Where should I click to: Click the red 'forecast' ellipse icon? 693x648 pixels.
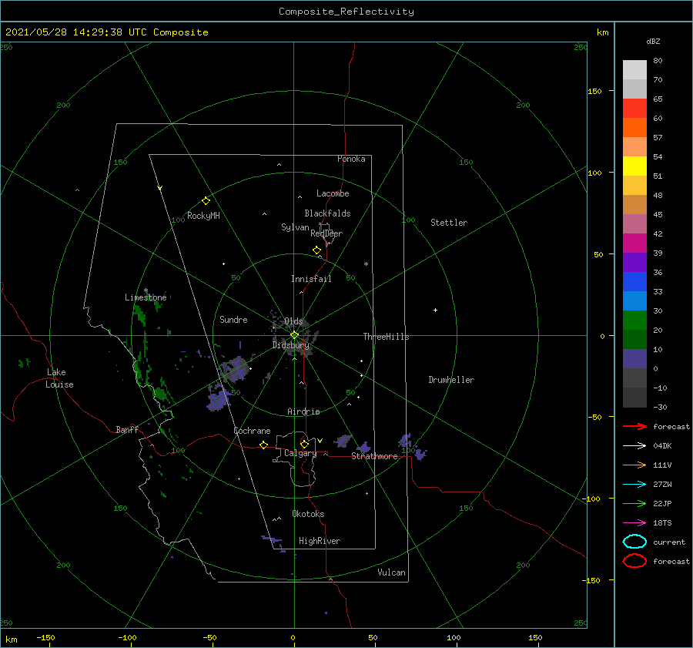634,561
